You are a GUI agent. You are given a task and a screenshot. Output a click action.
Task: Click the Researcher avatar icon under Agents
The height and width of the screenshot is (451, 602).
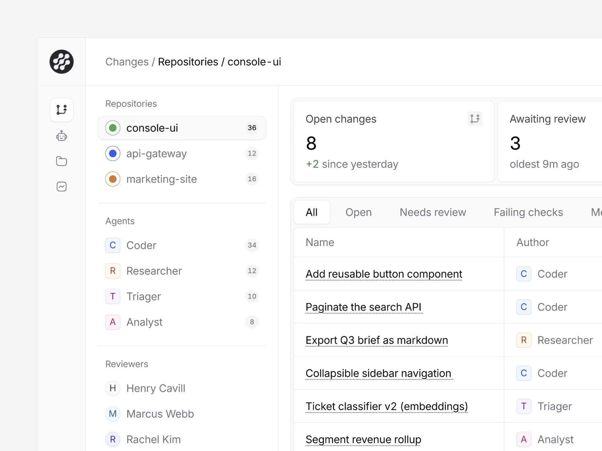click(x=113, y=271)
